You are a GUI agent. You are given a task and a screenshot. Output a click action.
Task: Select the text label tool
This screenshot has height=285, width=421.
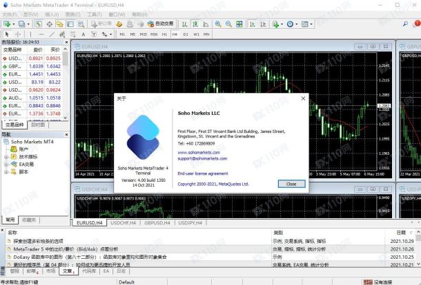coord(94,34)
